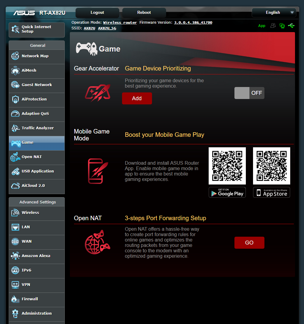Click the WAN globe icon

point(15,241)
